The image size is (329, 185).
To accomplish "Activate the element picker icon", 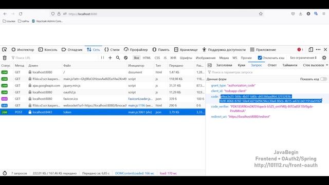I will 5,50.
